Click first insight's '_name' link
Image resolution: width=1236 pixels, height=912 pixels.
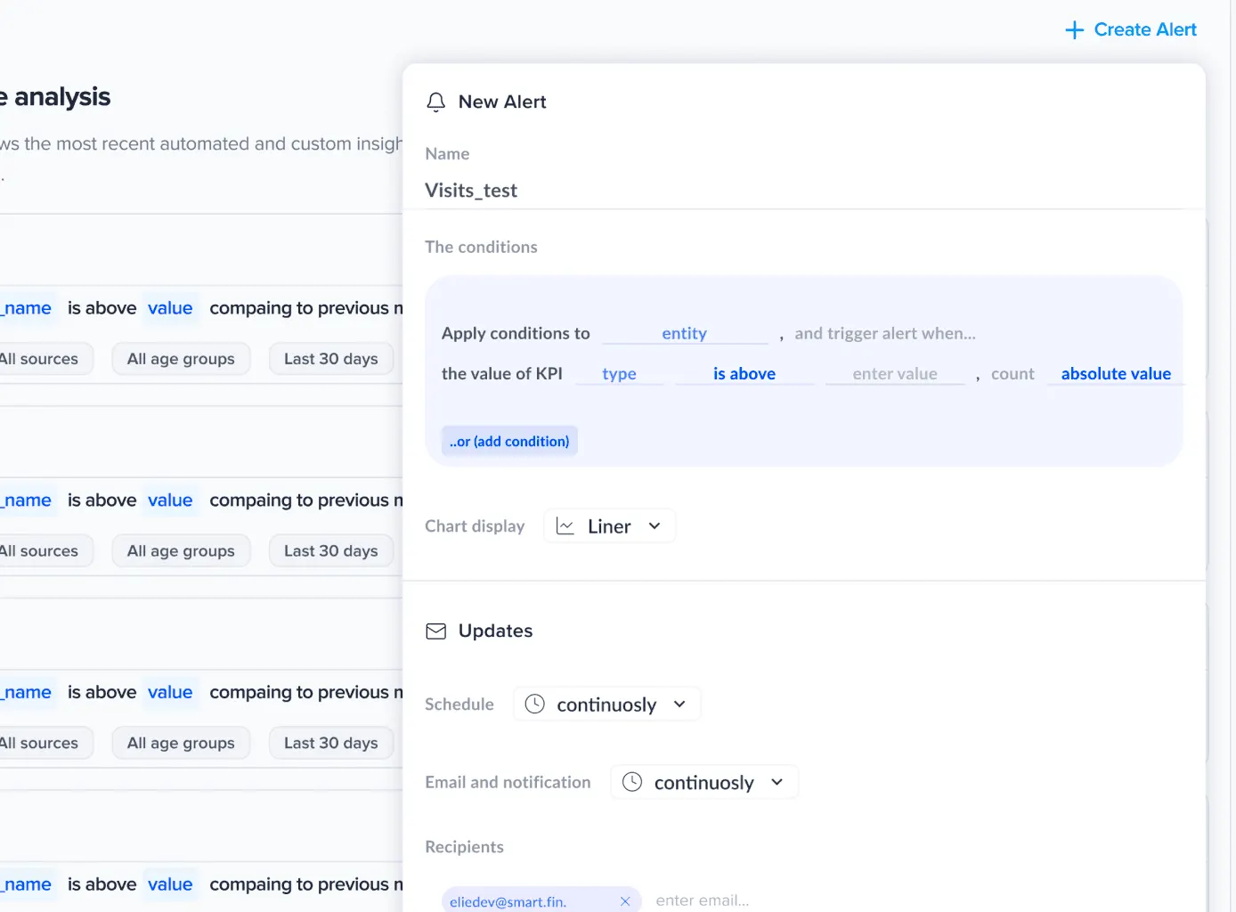click(27, 308)
